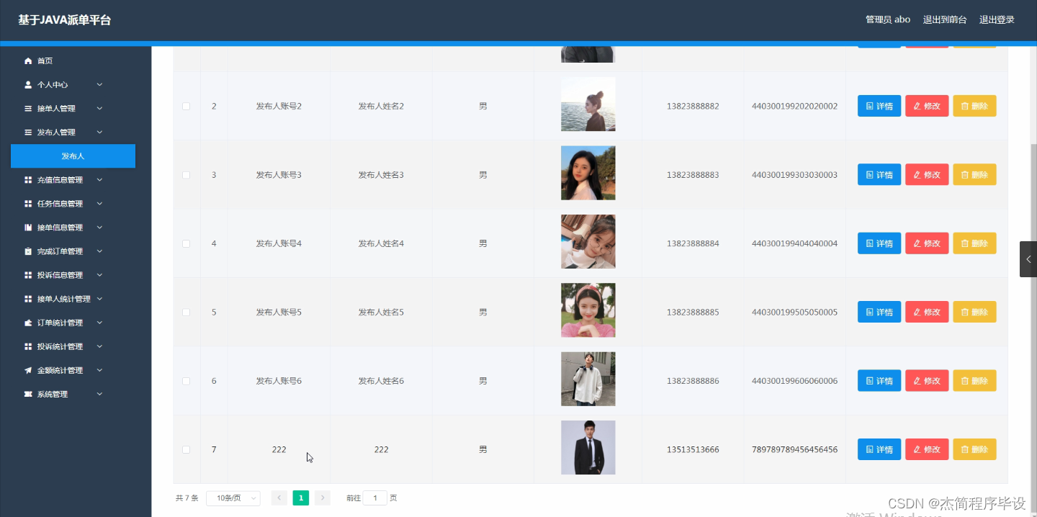Click 修改 for 发布人账号3

[x=927, y=174]
